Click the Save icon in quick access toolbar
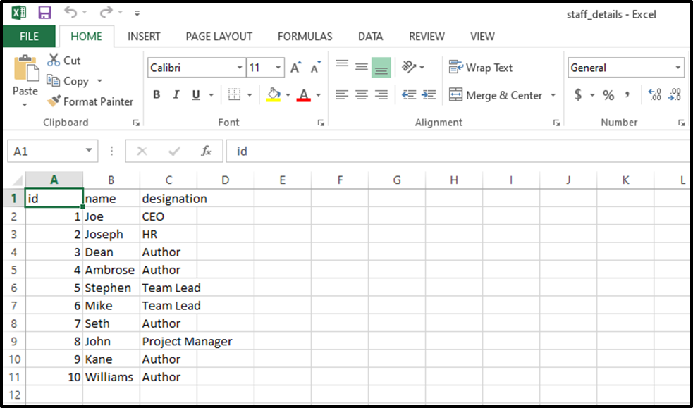The height and width of the screenshot is (408, 693). click(x=44, y=13)
